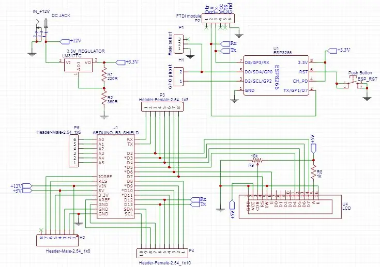
Task: Click the 10k potentiometer R9
Action: point(257,160)
